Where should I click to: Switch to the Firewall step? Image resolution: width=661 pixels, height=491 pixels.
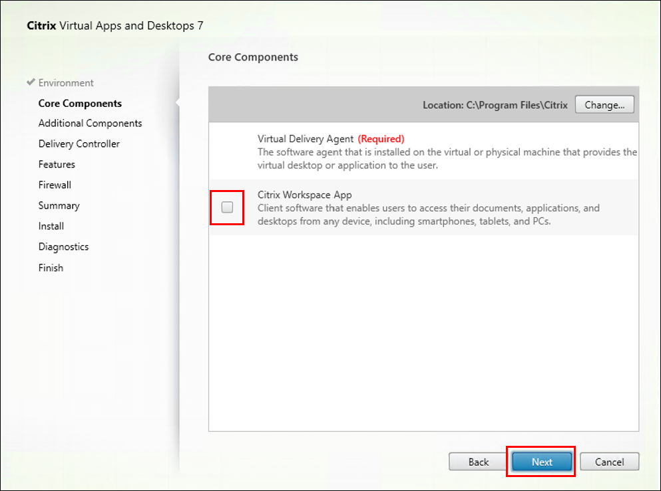(x=55, y=185)
